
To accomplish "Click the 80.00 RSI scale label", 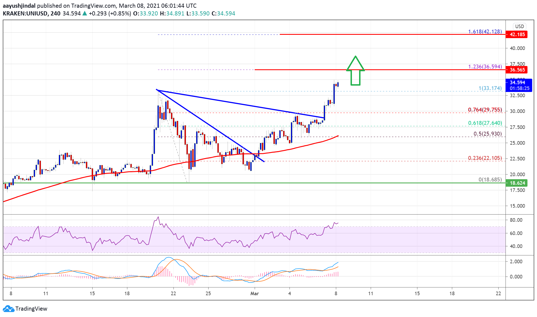I will (516, 220).
